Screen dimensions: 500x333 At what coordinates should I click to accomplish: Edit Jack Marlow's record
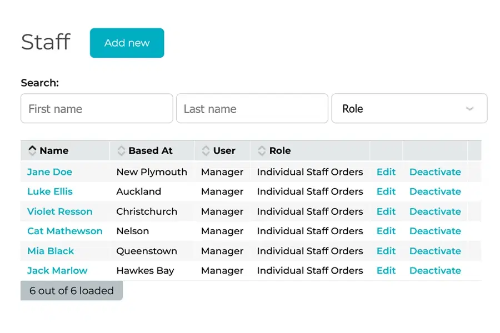[386, 271]
